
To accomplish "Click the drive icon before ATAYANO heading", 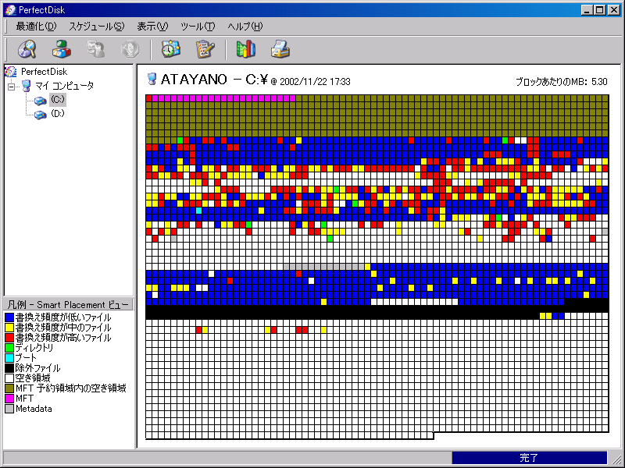I will pyautogui.click(x=152, y=79).
